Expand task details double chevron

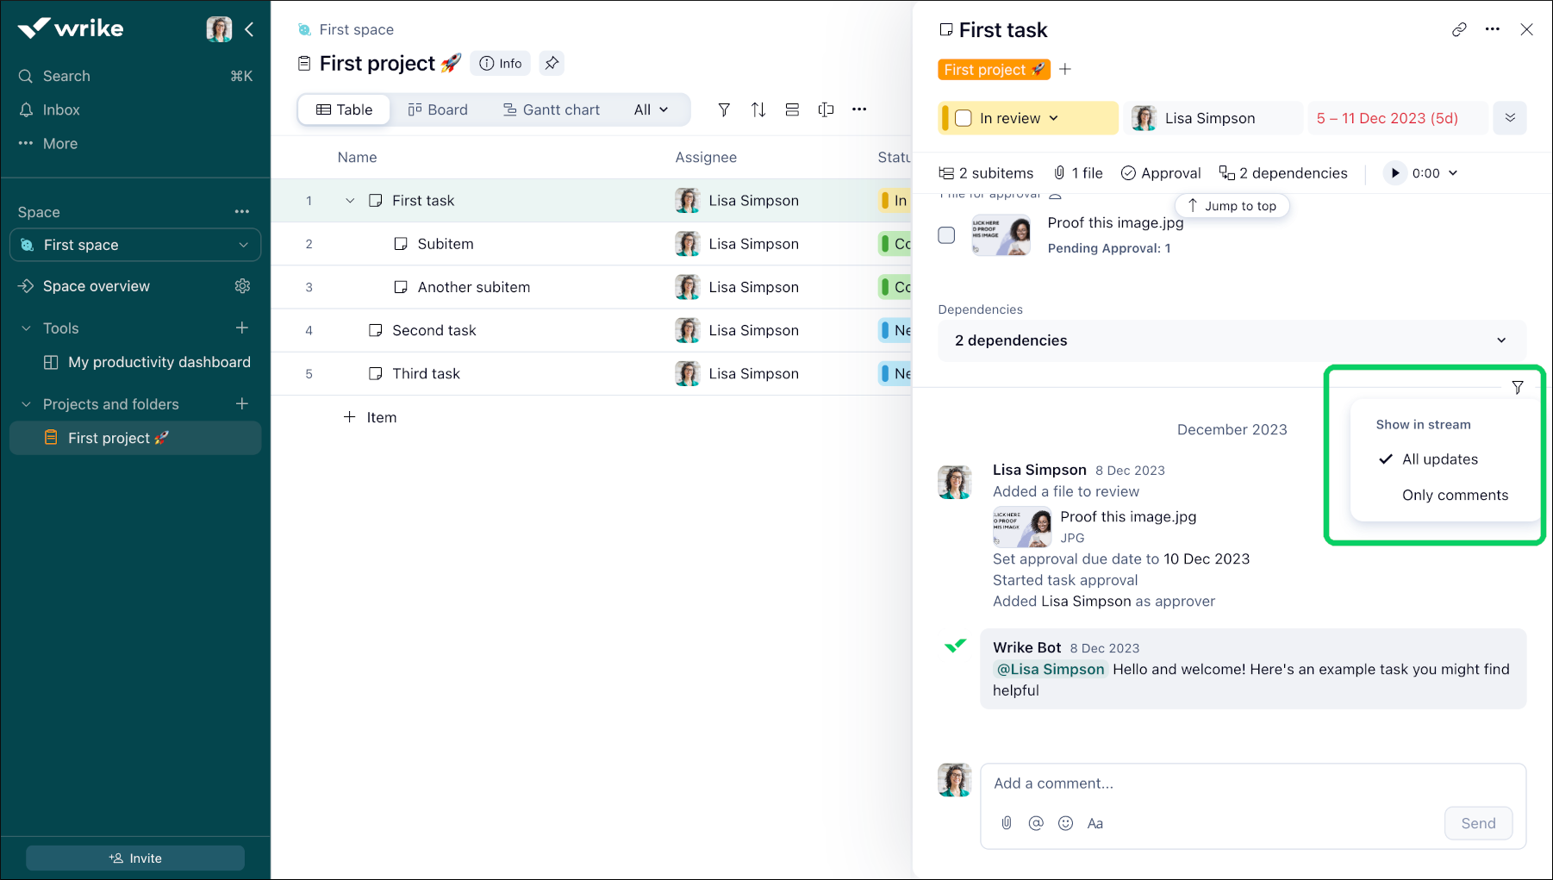click(1510, 118)
